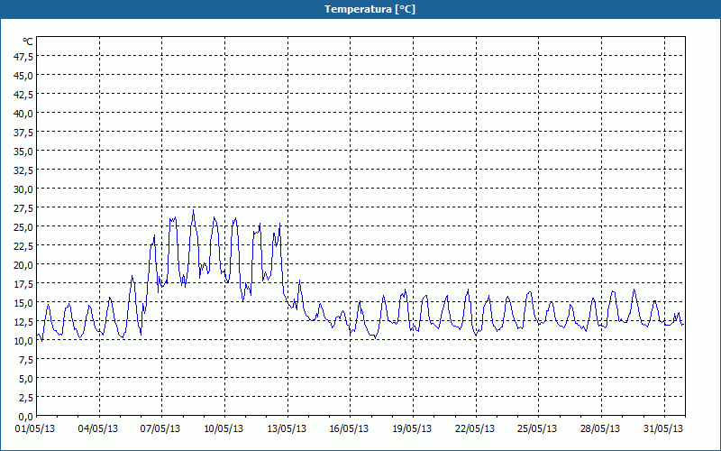Image resolution: width=721 pixels, height=451 pixels.
Task: Click the 22/05/13 date label
Action: tap(475, 428)
